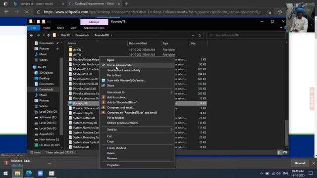Expand the Send to submenu
317x178 pixels.
click(137, 130)
